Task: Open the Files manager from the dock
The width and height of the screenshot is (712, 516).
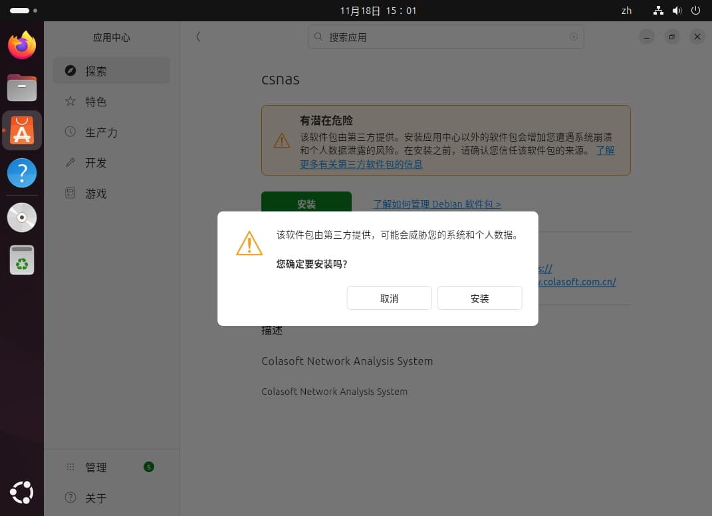Action: 22,88
